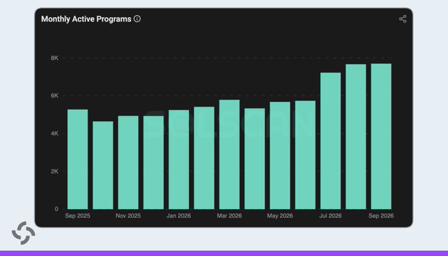Viewport: 448px width, 256px height.
Task: Click the Sep 2025 axis label
Action: (x=78, y=216)
